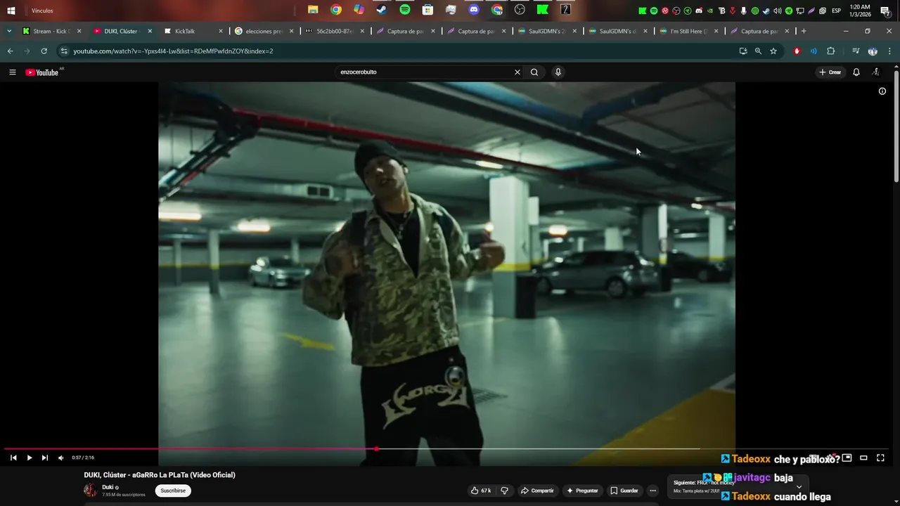The width and height of the screenshot is (900, 506).
Task: Open a new browser tab
Action: click(804, 31)
